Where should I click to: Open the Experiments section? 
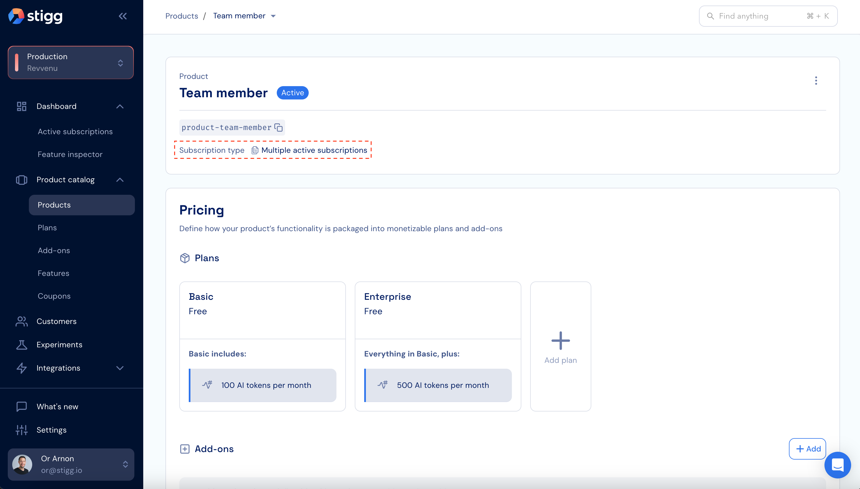(59, 345)
